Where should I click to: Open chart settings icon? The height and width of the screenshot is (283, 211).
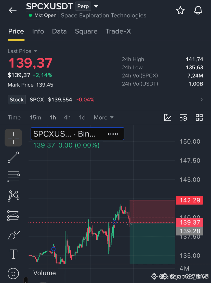pos(183,117)
